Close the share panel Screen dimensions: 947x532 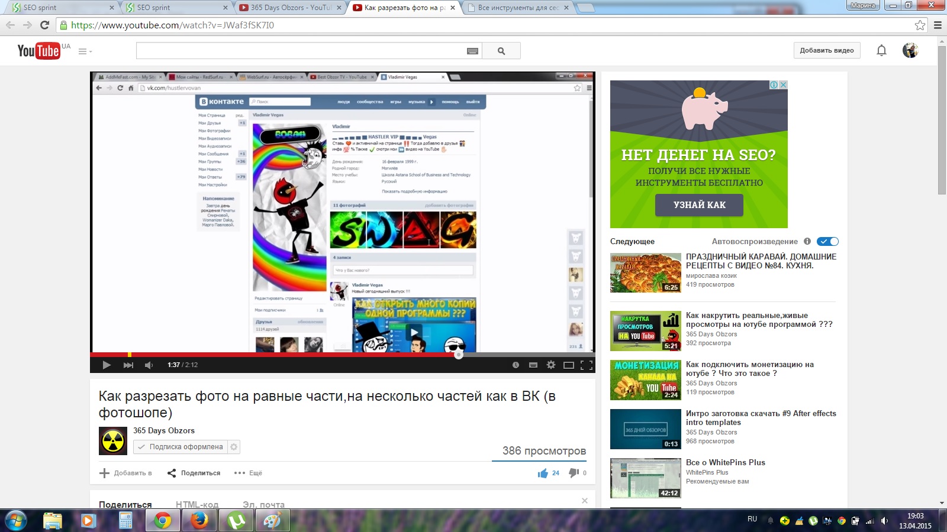(x=585, y=501)
